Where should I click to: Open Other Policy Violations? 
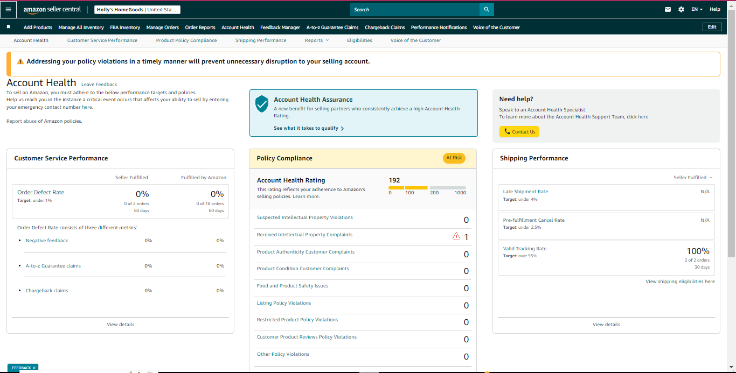[x=283, y=354]
